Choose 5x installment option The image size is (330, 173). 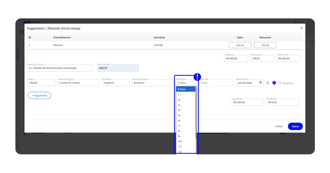(x=186, y=115)
